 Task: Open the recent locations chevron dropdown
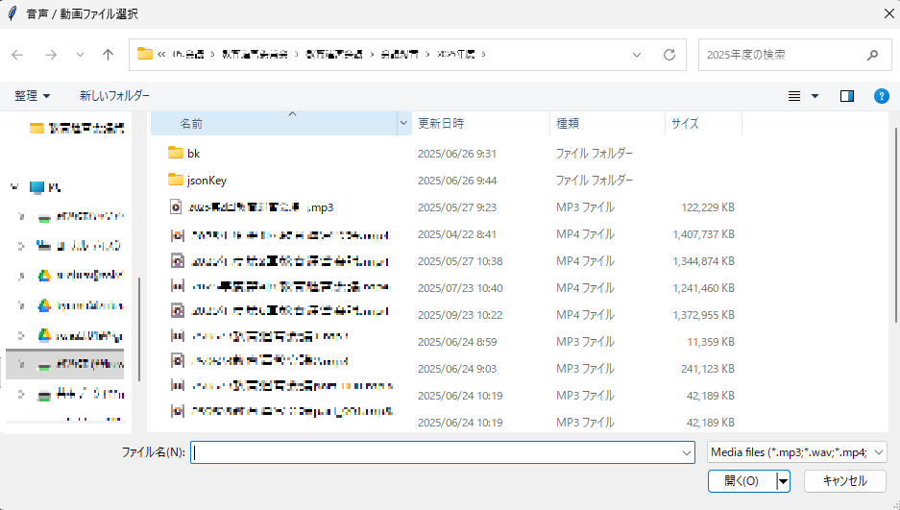coord(80,55)
